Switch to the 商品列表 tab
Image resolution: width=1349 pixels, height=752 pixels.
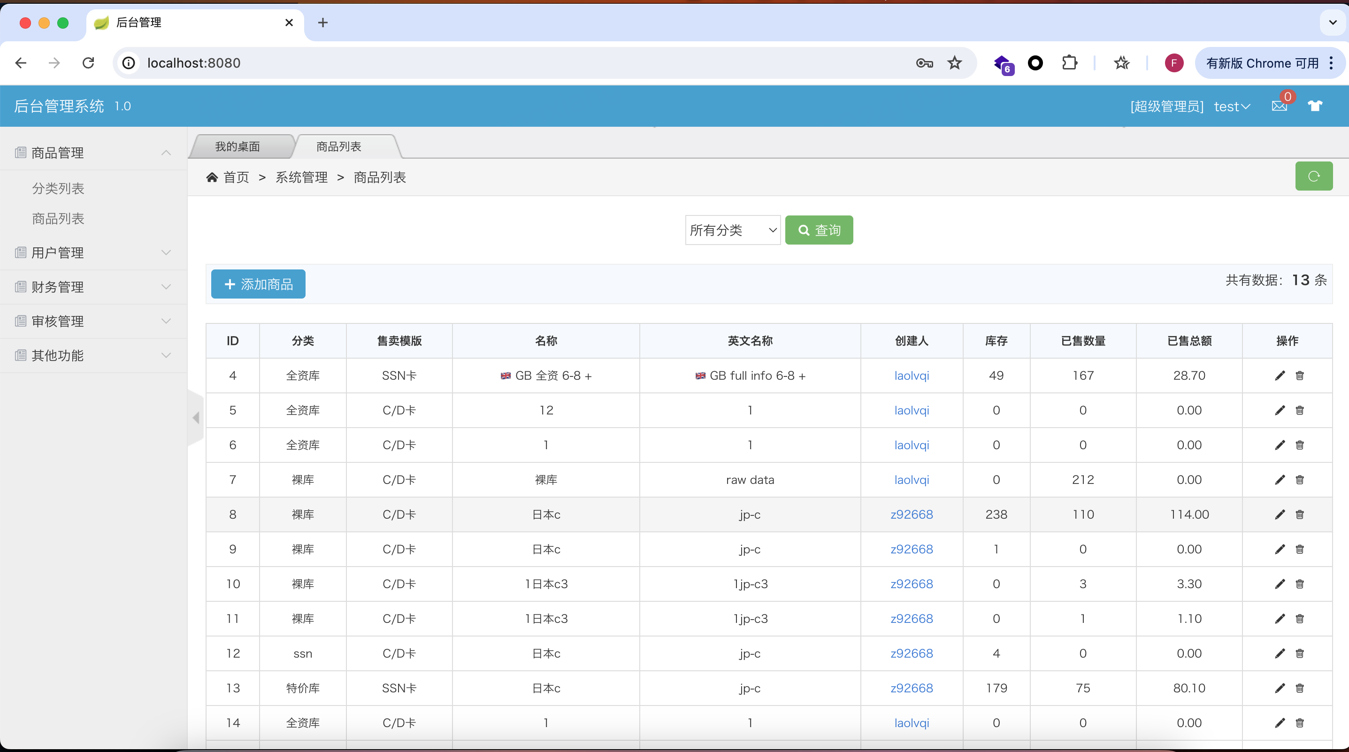tap(339, 146)
